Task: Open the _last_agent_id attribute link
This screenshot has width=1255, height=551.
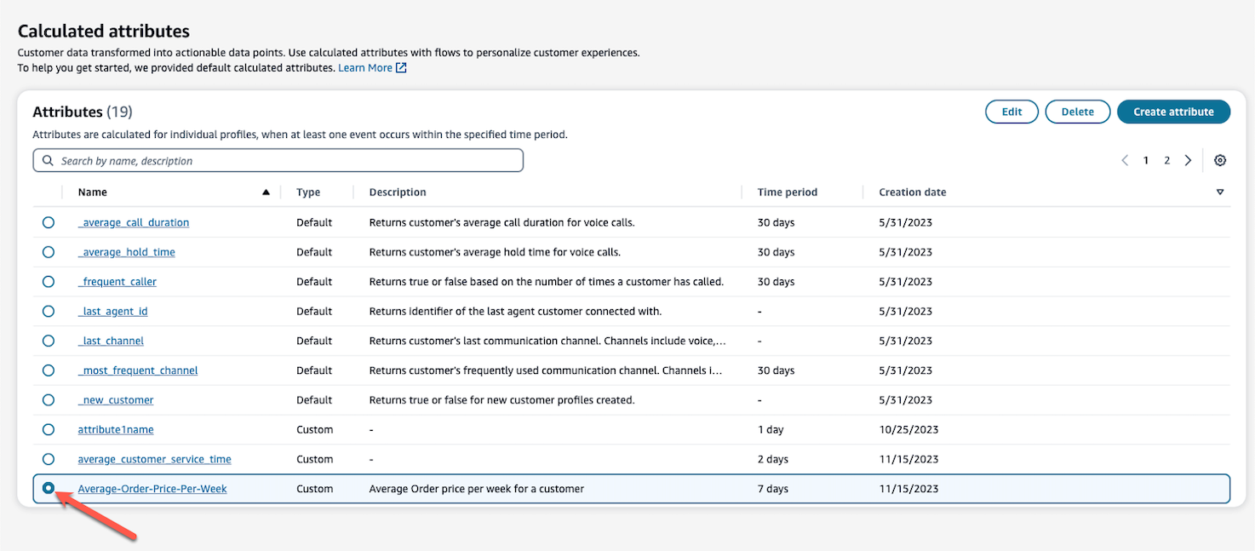Action: pyautogui.click(x=112, y=312)
